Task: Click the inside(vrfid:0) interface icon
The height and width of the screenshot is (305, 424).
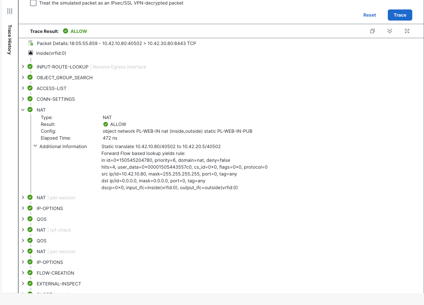Action: 31,53
